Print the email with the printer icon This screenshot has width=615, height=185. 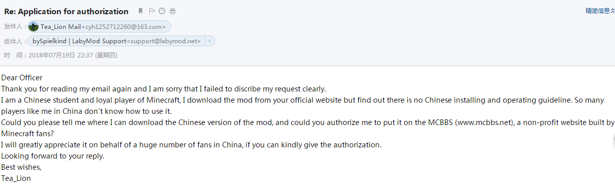173,11
